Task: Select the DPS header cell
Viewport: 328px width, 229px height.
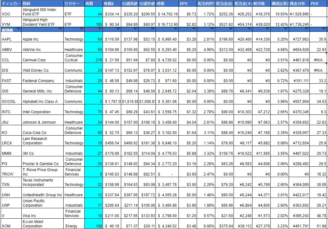Action: click(188, 3)
